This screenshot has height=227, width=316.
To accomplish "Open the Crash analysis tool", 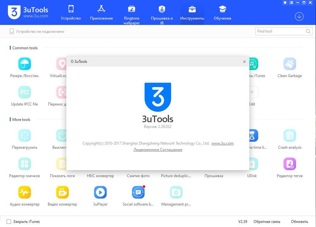I will click(x=289, y=136).
